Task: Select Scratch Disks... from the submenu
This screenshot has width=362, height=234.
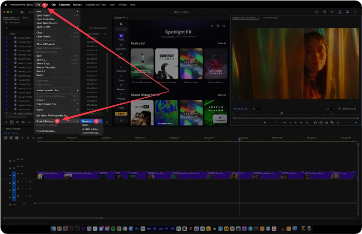Action: 90,129
